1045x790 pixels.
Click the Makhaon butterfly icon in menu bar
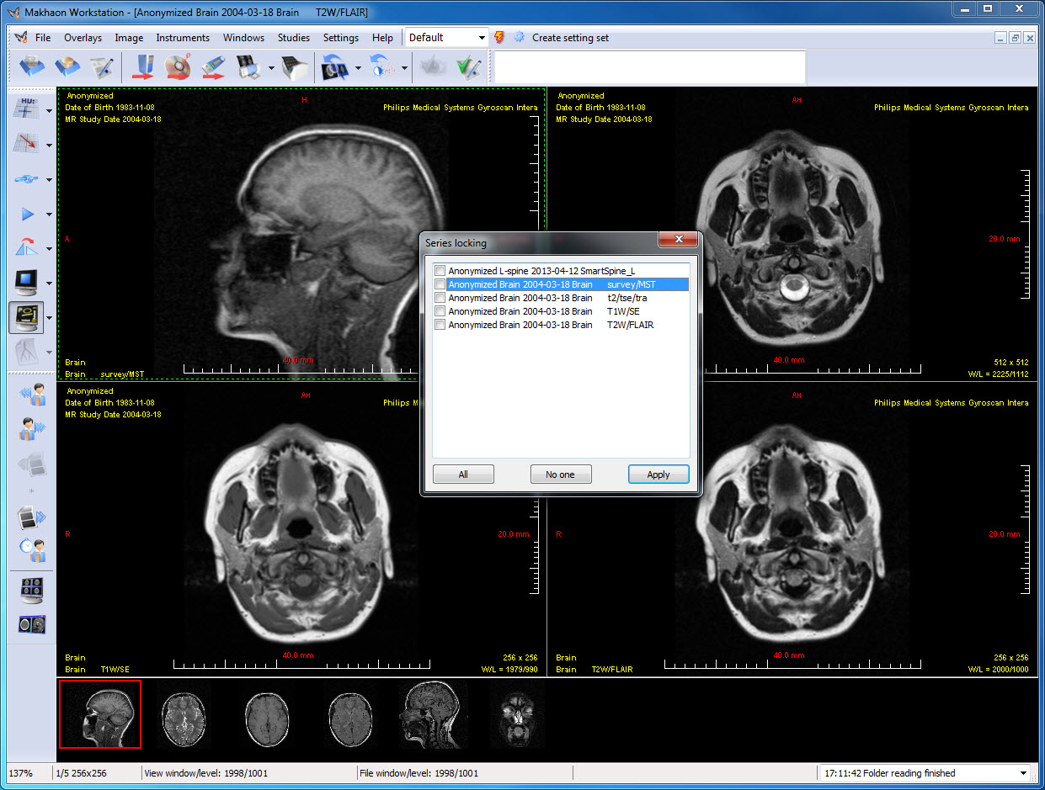[x=21, y=38]
